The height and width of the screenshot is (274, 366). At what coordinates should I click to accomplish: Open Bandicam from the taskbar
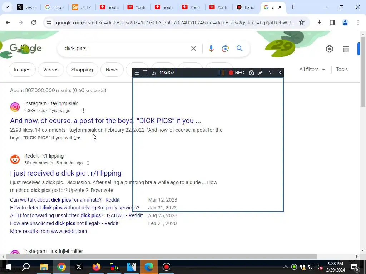[x=167, y=267]
